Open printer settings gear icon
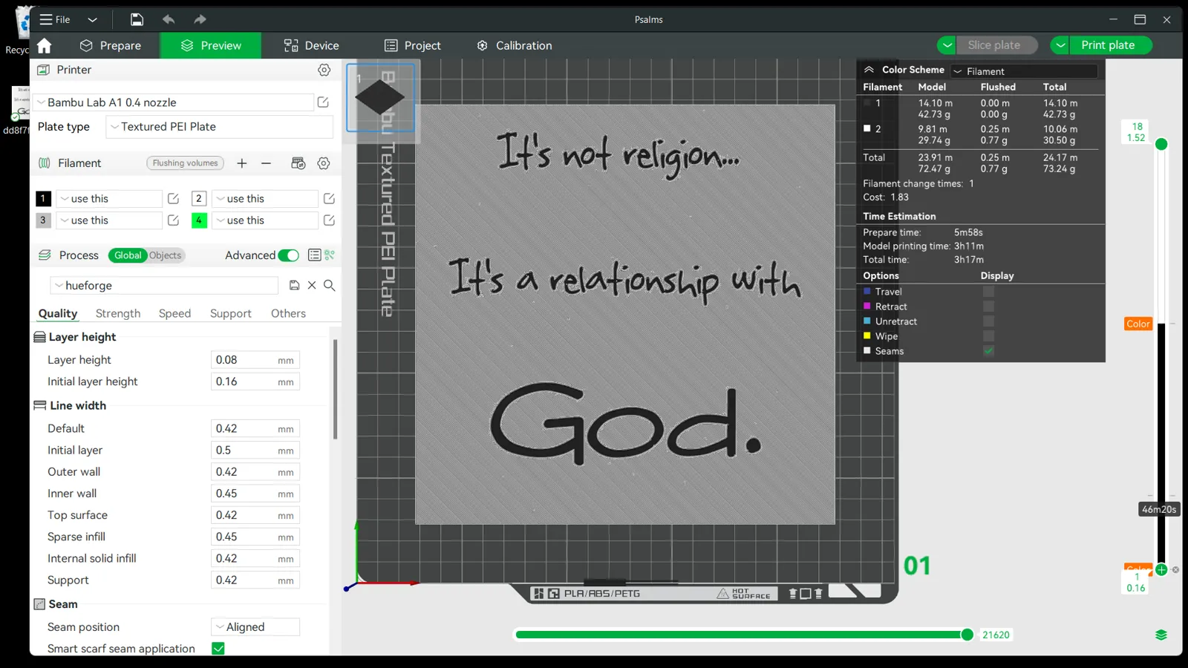This screenshot has width=1188, height=668. point(324,70)
